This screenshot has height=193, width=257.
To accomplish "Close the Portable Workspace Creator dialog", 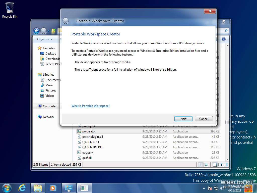I will coord(210,11).
